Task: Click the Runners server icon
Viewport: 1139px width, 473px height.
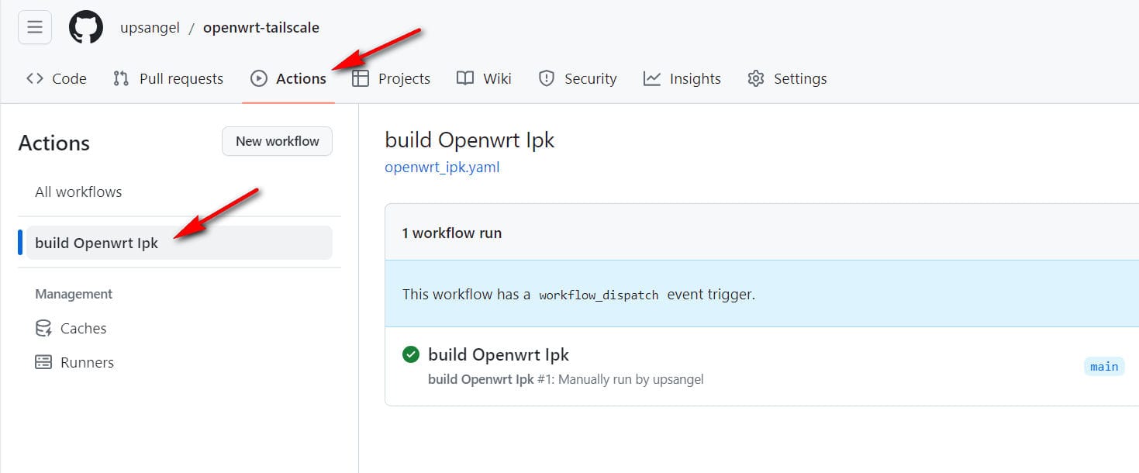Action: pyautogui.click(x=43, y=362)
